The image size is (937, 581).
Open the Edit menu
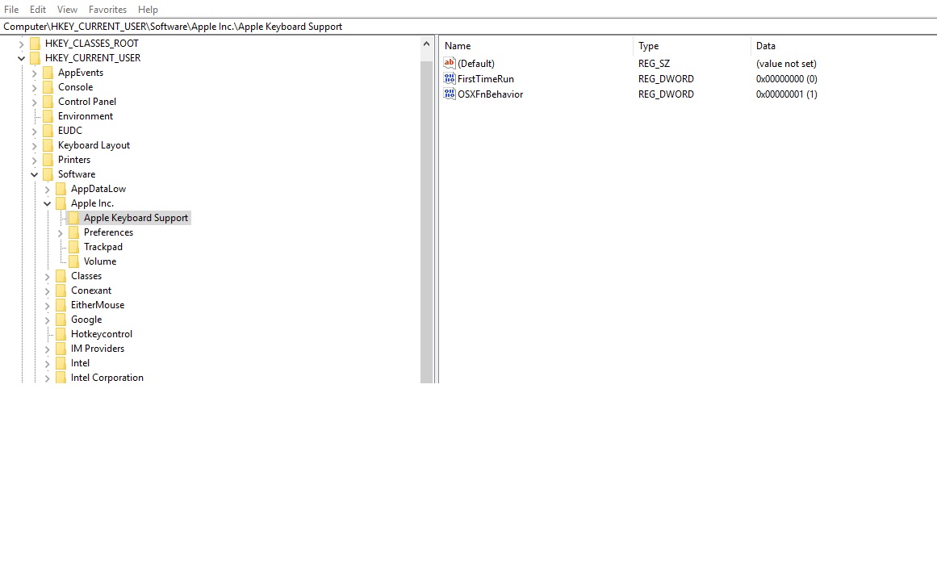(x=38, y=10)
